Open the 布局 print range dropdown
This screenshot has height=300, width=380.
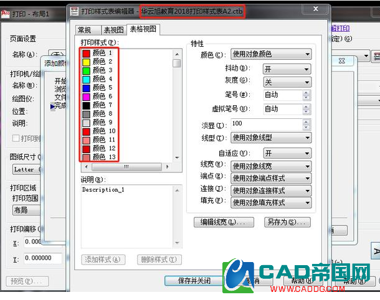[x=26, y=210]
